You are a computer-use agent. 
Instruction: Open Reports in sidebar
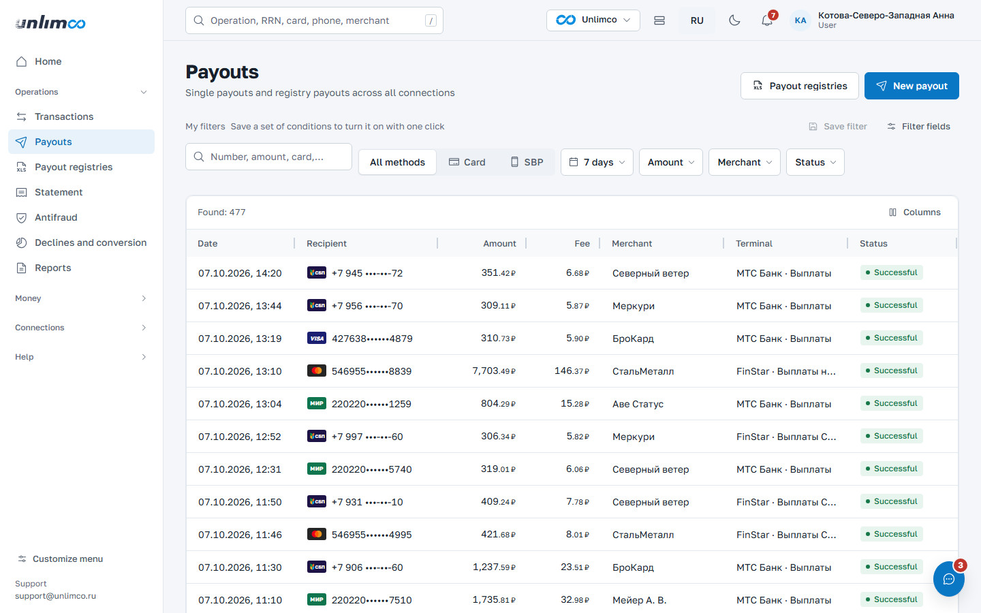pyautogui.click(x=81, y=268)
